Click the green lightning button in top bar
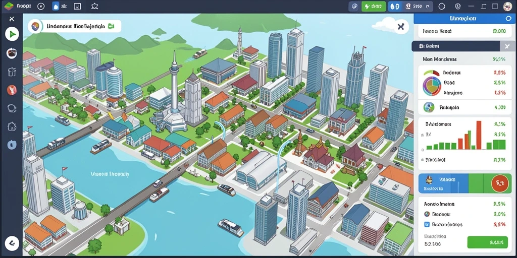This screenshot has width=517, height=258. (x=374, y=6)
